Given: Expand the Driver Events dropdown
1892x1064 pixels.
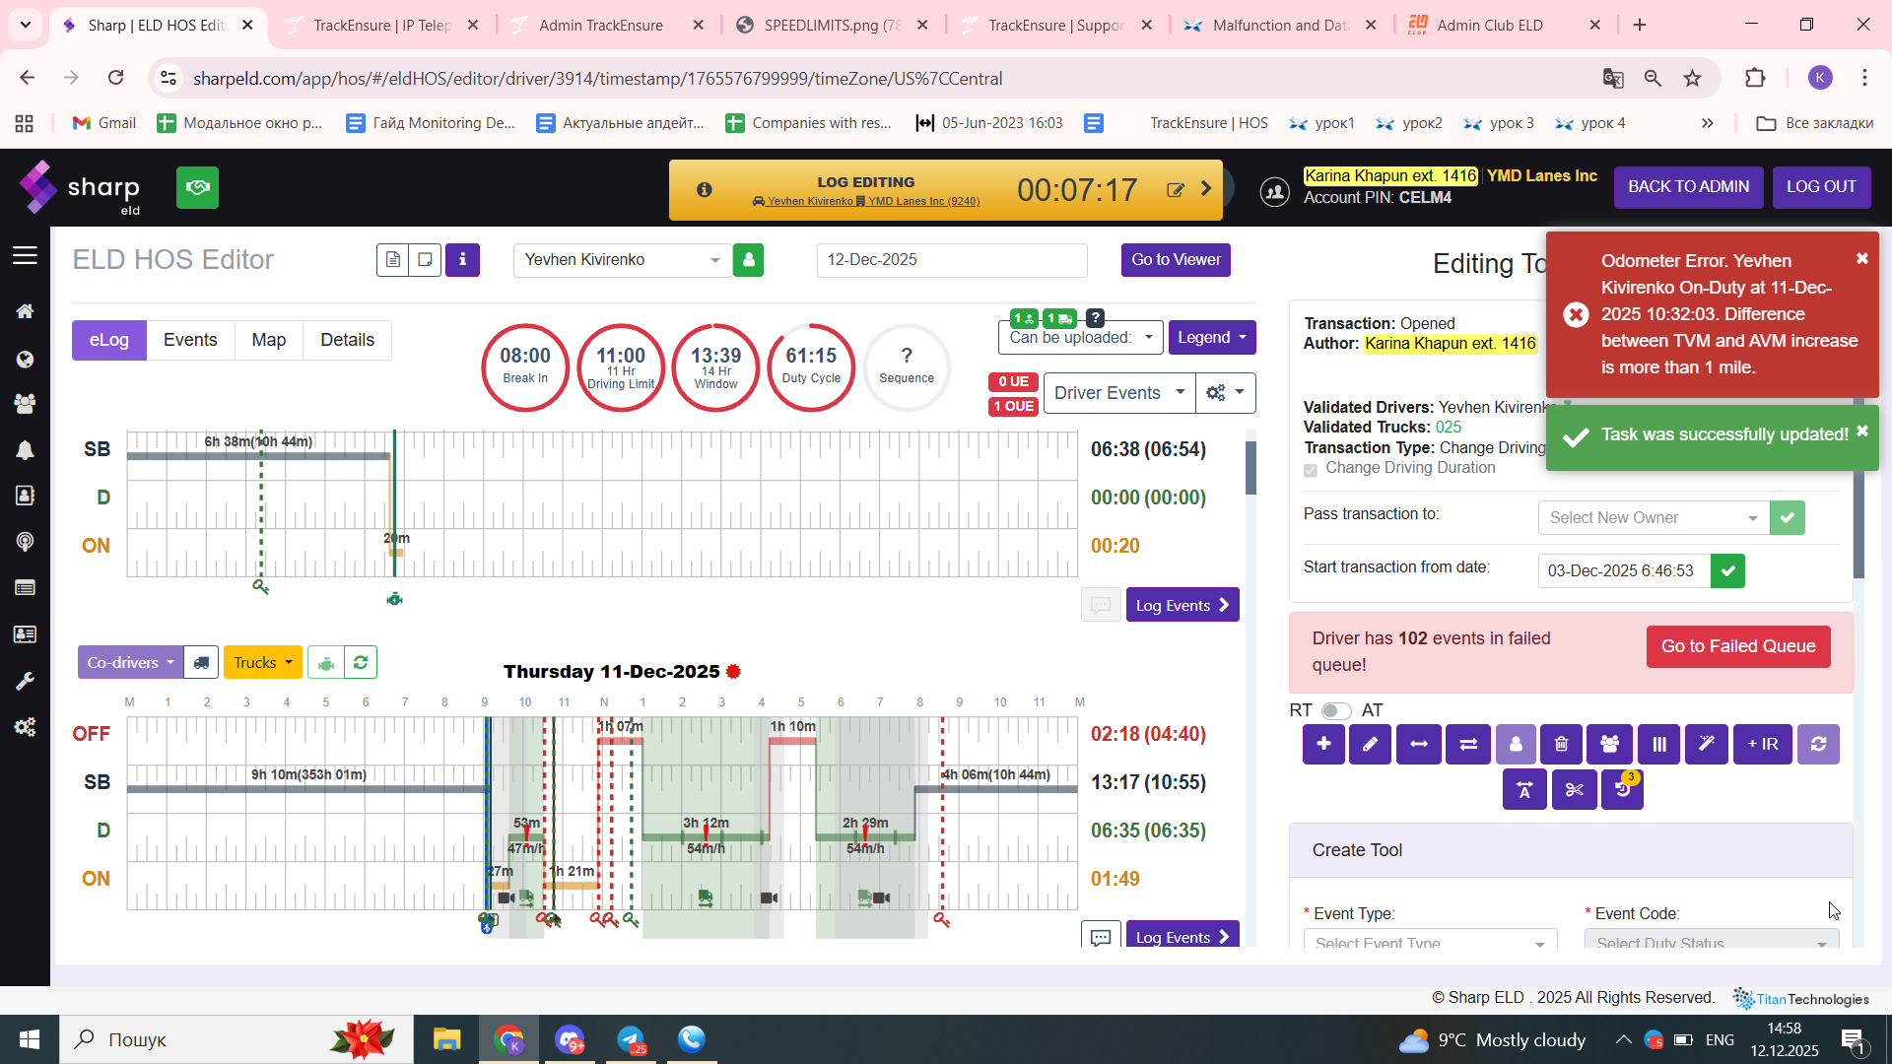Looking at the screenshot, I should 1118,393.
